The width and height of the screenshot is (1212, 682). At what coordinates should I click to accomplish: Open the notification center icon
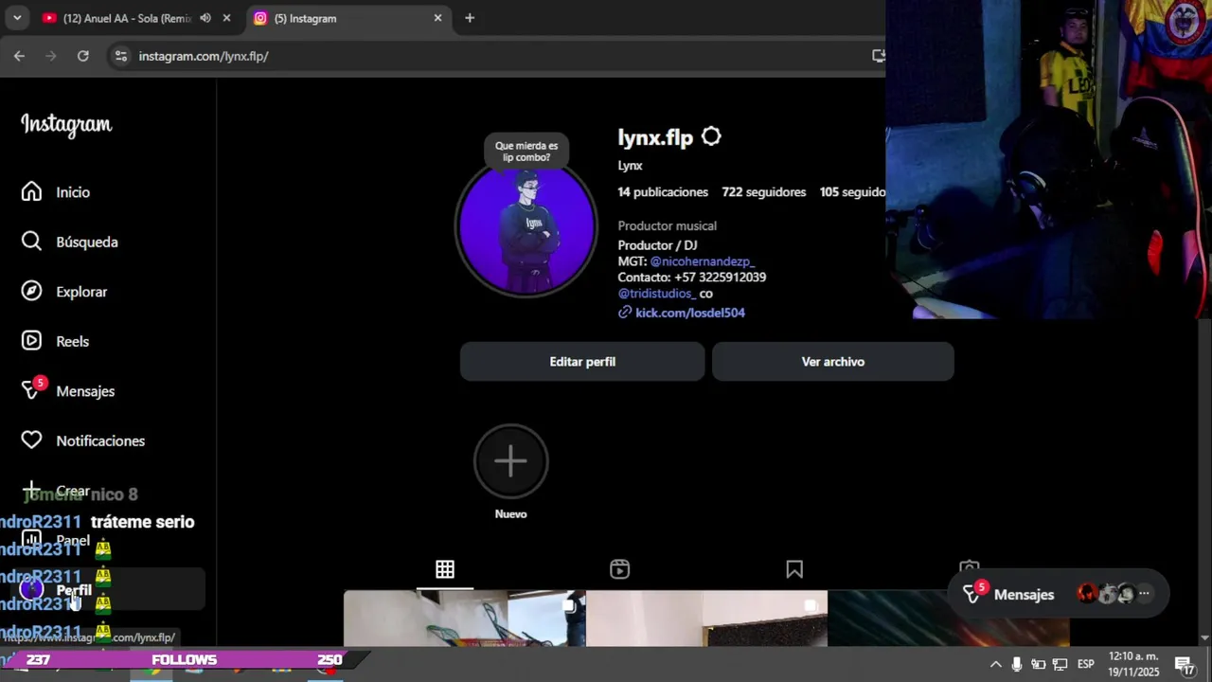[x=1184, y=664]
